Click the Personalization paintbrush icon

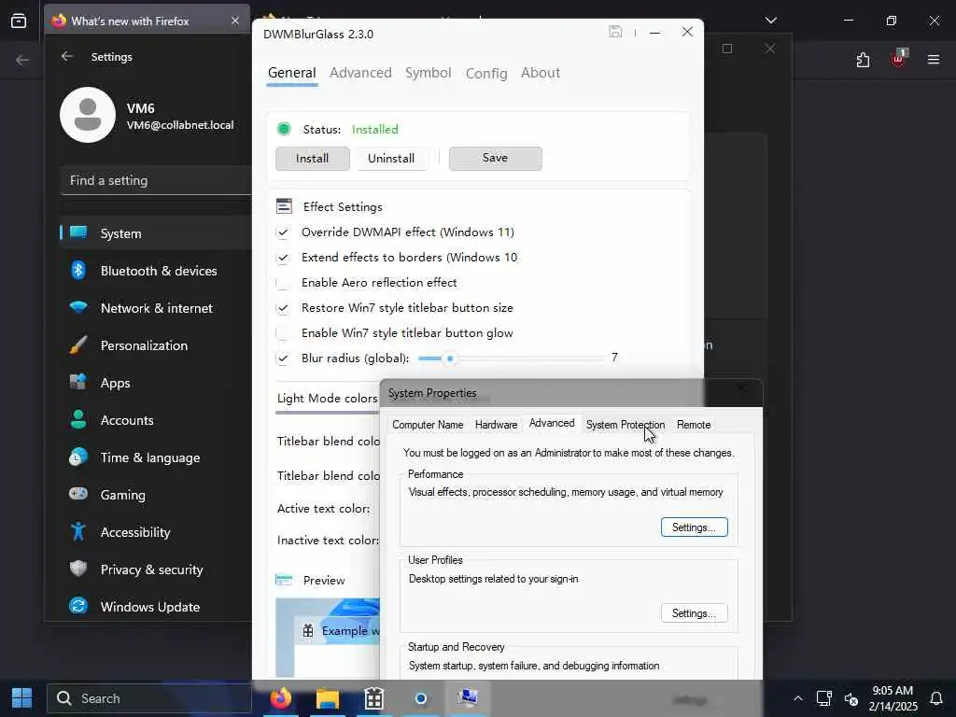(x=78, y=345)
